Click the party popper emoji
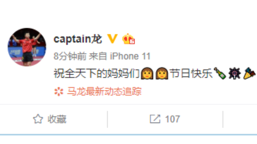 (249, 73)
